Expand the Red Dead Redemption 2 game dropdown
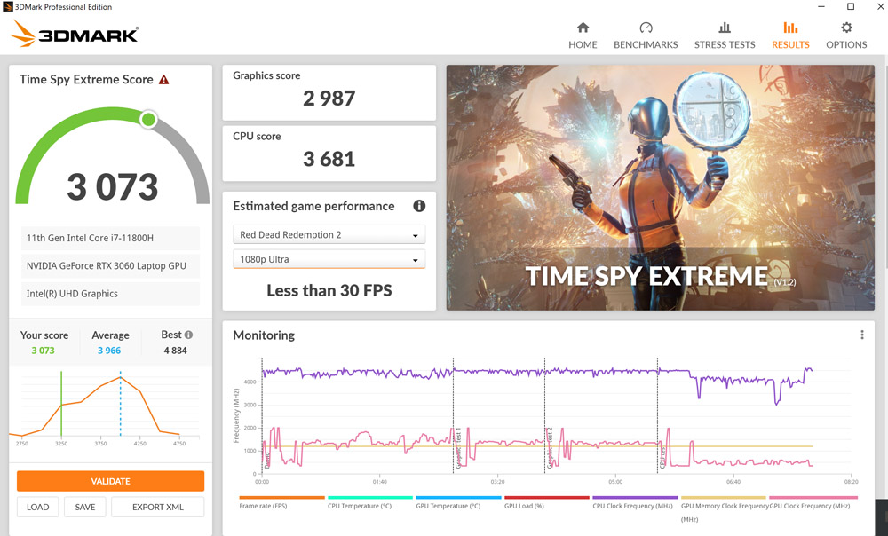The height and width of the screenshot is (536, 888). (329, 235)
